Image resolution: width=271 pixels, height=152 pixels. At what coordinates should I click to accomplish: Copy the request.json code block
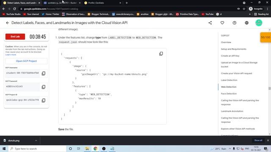coord(161,54)
